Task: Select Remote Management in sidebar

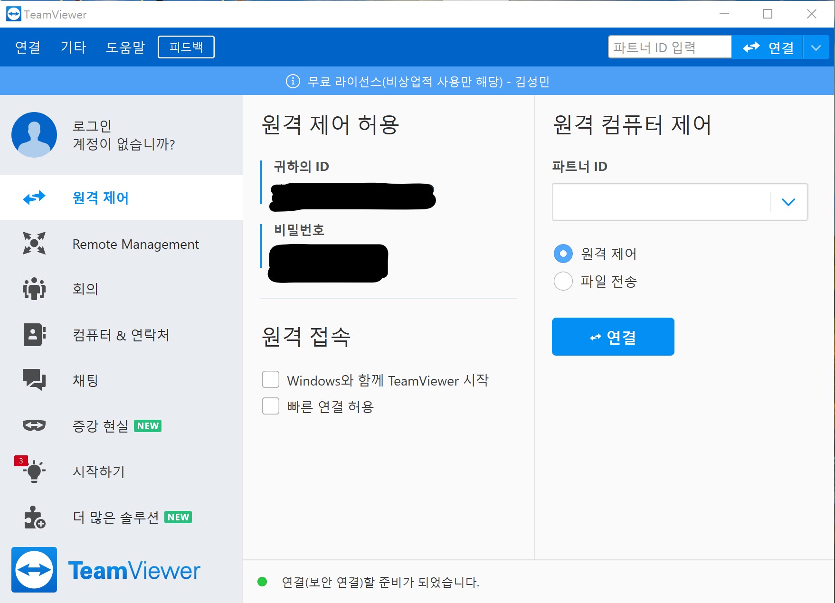Action: 121,244
